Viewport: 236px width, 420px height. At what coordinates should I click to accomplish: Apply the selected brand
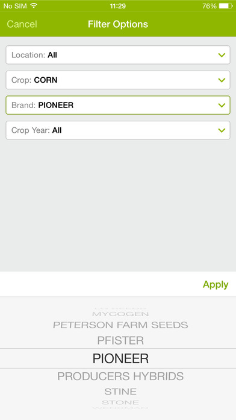(216, 284)
